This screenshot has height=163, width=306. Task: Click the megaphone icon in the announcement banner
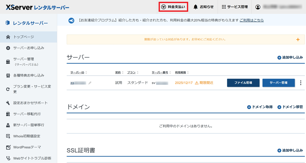[x=71, y=20]
